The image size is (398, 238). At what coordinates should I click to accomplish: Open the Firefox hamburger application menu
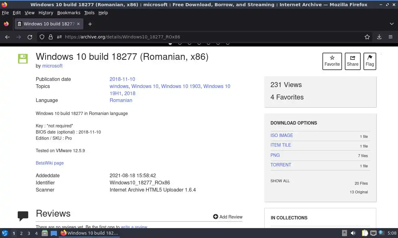[391, 37]
